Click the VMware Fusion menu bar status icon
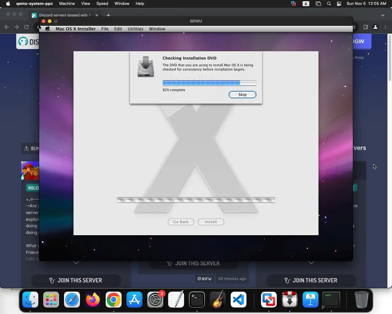The width and height of the screenshot is (392, 314). click(293, 4)
